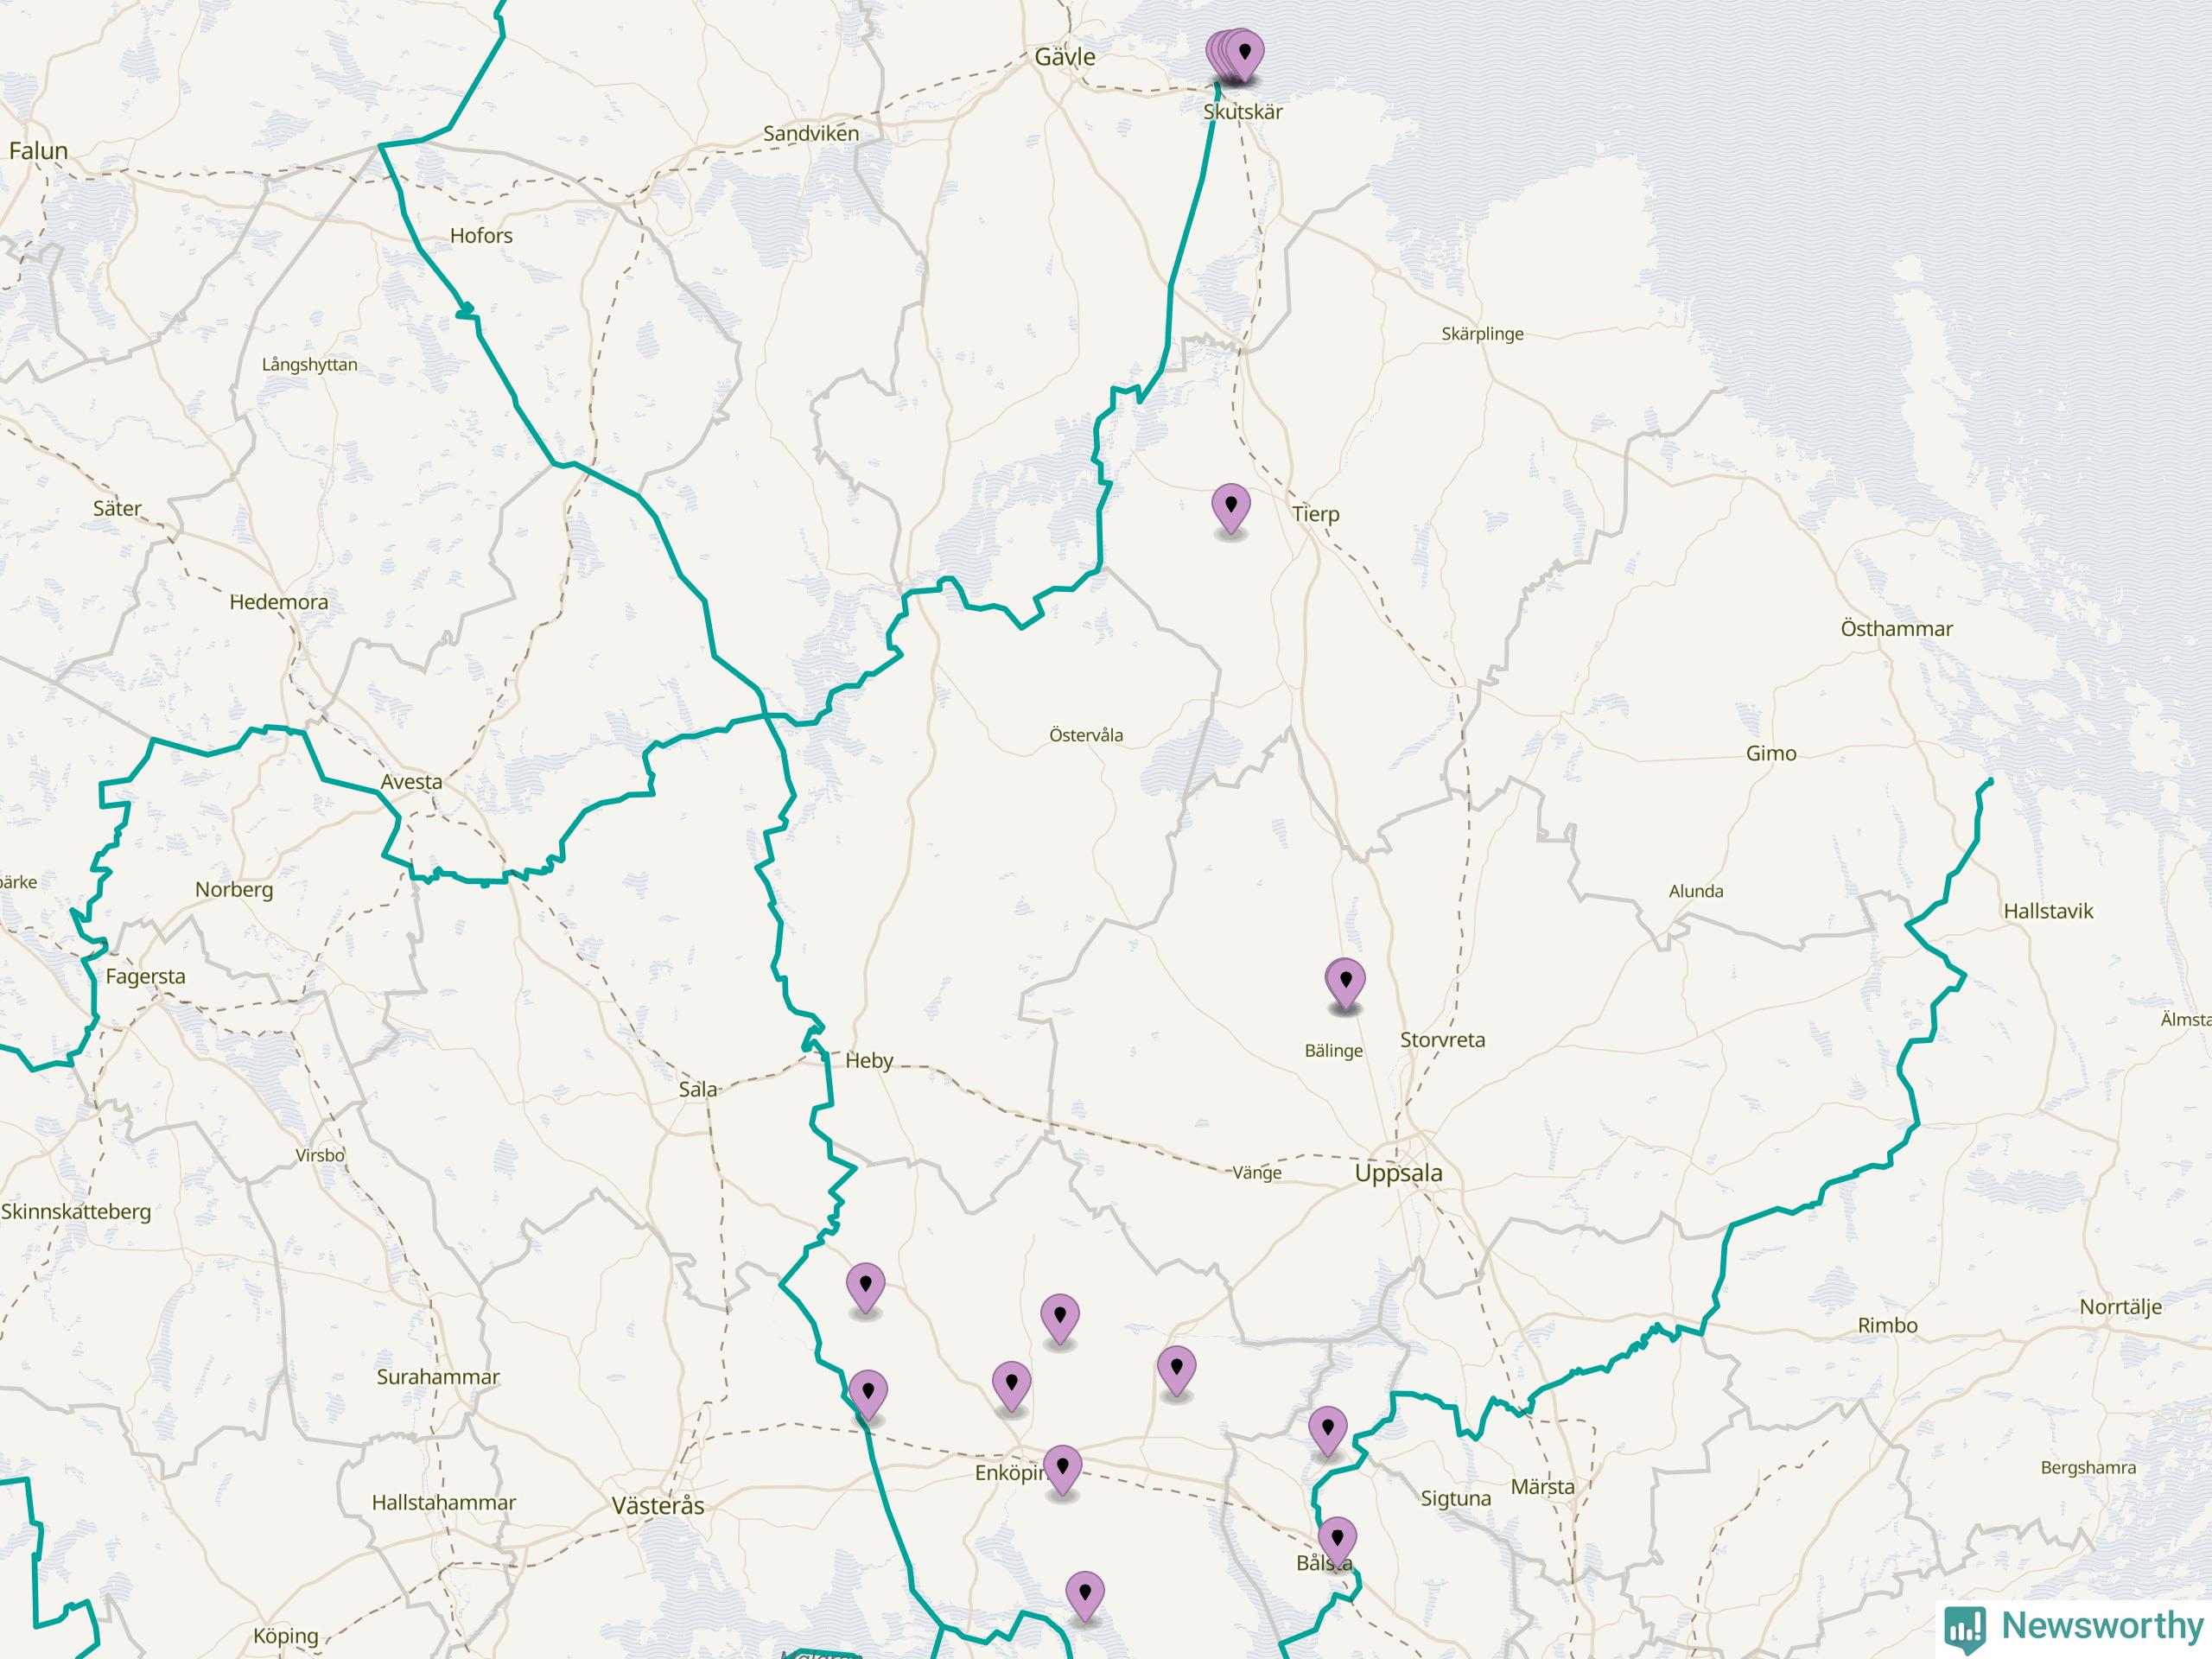Click the Gävle city label
This screenshot has width=2212, height=1659.
[1065, 57]
